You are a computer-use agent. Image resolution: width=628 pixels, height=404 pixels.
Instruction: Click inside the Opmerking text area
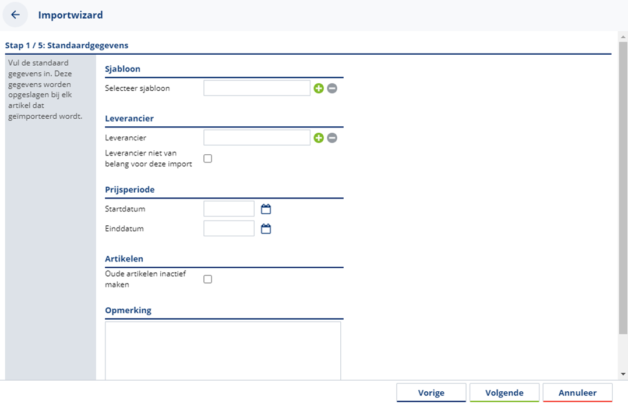coord(223,350)
